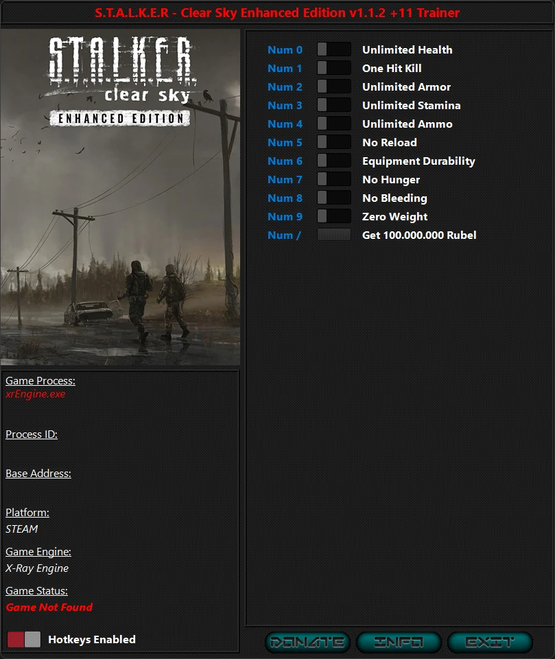Toggle the Unlimited Stamina switch
Image resolution: width=555 pixels, height=659 pixels.
pos(333,105)
